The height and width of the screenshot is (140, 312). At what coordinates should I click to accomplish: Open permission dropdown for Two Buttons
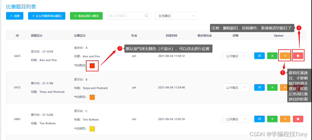(x=236, y=119)
